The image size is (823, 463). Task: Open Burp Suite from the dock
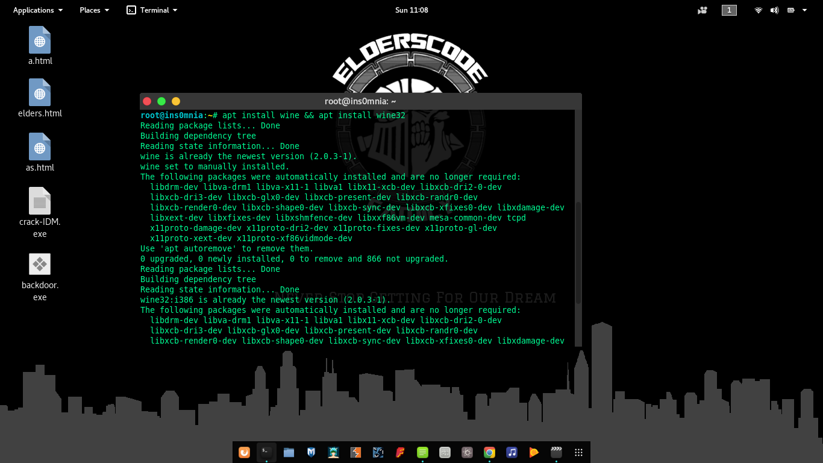pyautogui.click(x=355, y=452)
